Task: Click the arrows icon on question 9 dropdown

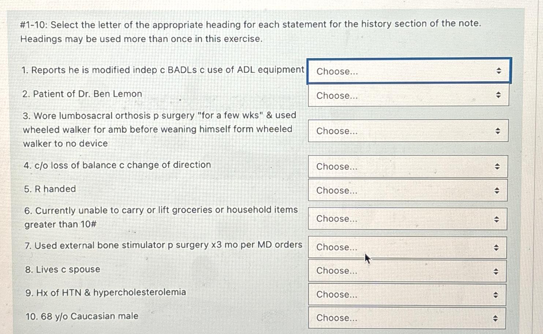Action: tap(495, 294)
